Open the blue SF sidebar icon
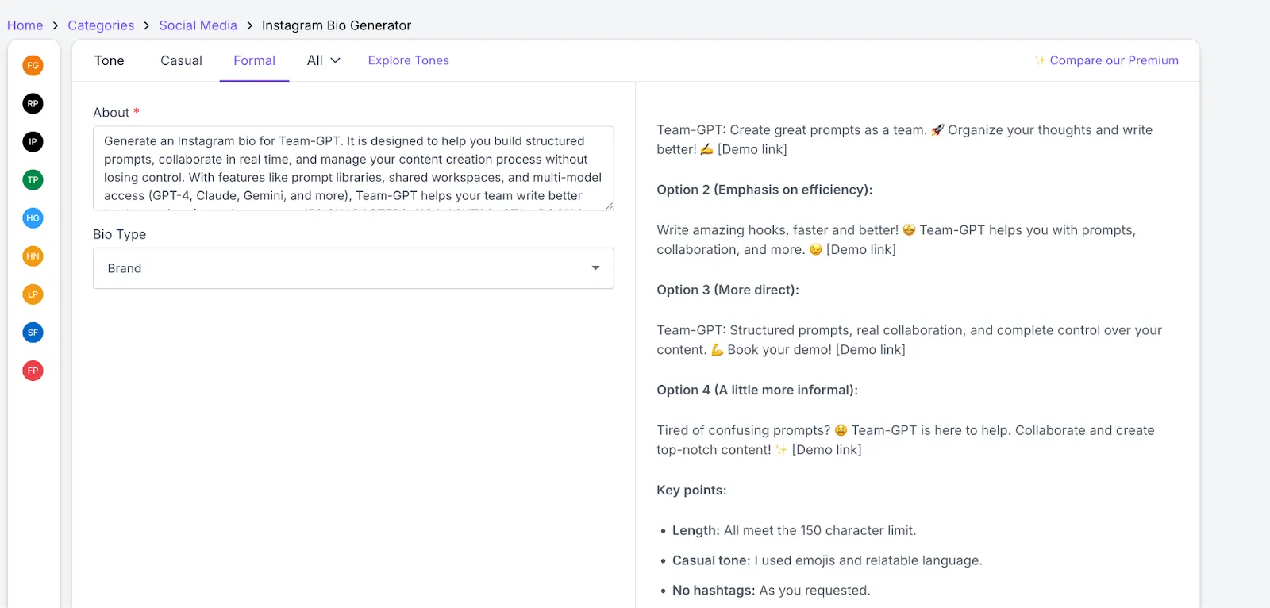The image size is (1270, 608). pyautogui.click(x=33, y=332)
